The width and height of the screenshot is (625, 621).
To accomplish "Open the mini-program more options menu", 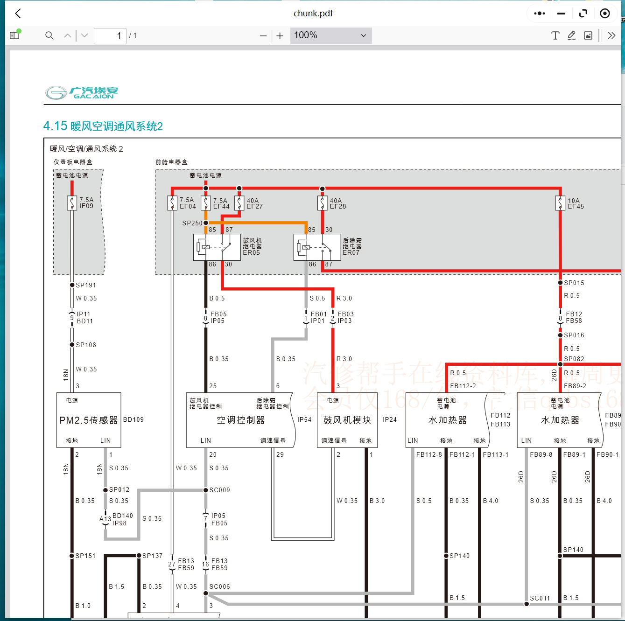I will point(539,13).
